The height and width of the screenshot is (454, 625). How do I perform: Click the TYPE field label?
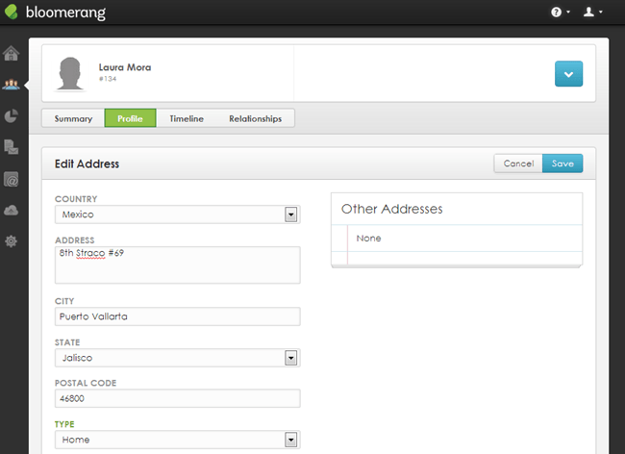[x=64, y=424]
